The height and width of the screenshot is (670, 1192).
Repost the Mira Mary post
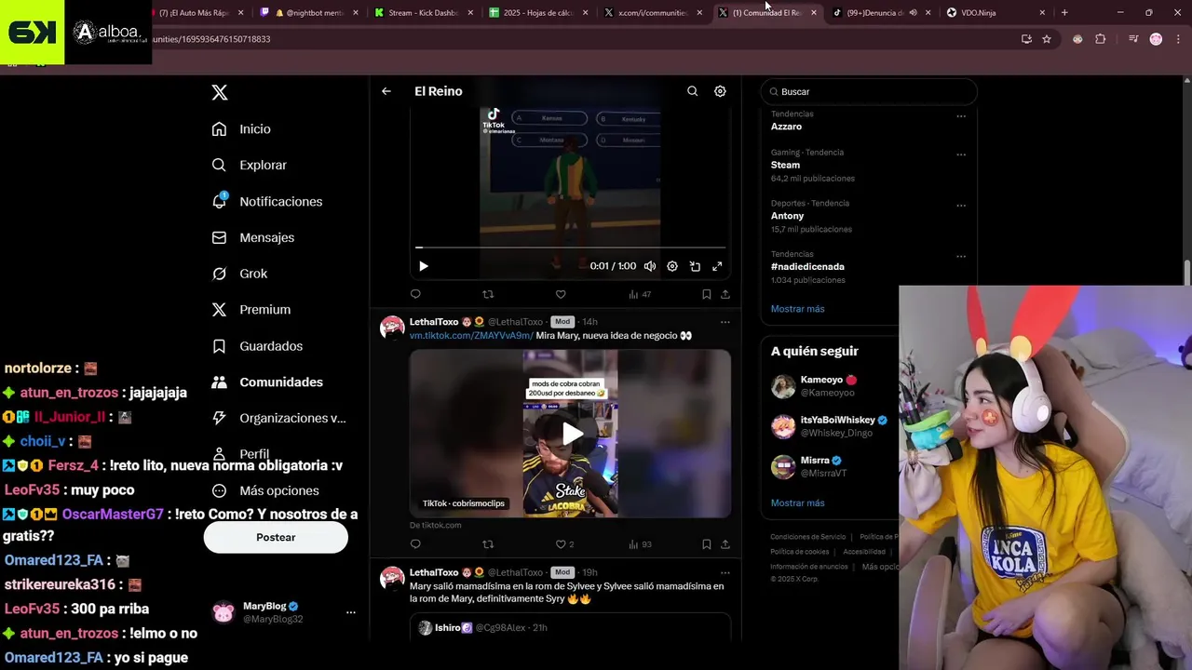(x=488, y=544)
